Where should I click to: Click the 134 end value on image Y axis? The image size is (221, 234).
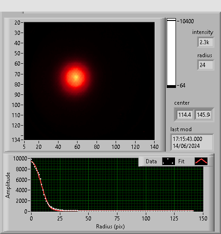(x=16, y=140)
